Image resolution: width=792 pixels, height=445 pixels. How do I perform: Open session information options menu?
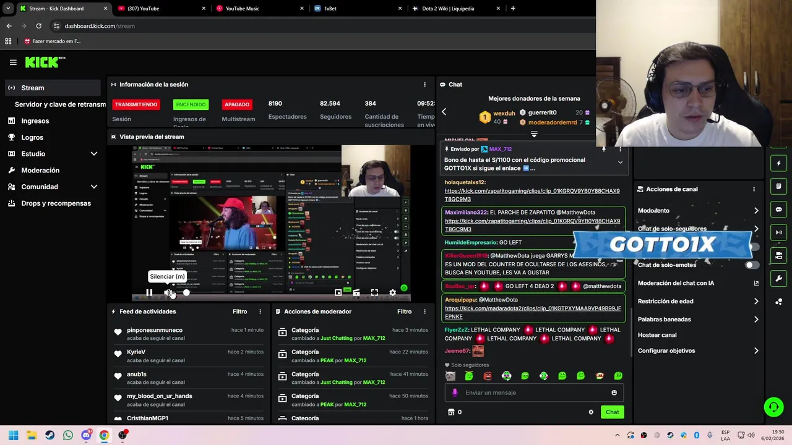click(x=424, y=85)
